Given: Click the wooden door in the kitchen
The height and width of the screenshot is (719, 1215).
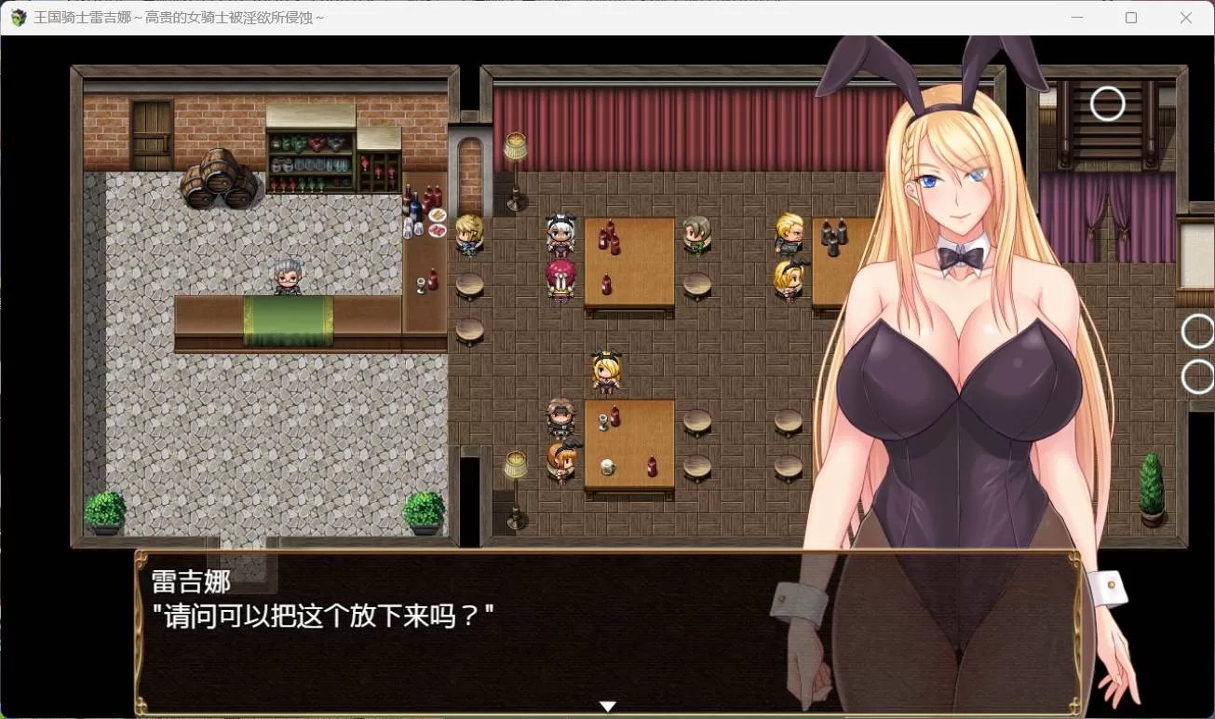Looking at the screenshot, I should [152, 135].
